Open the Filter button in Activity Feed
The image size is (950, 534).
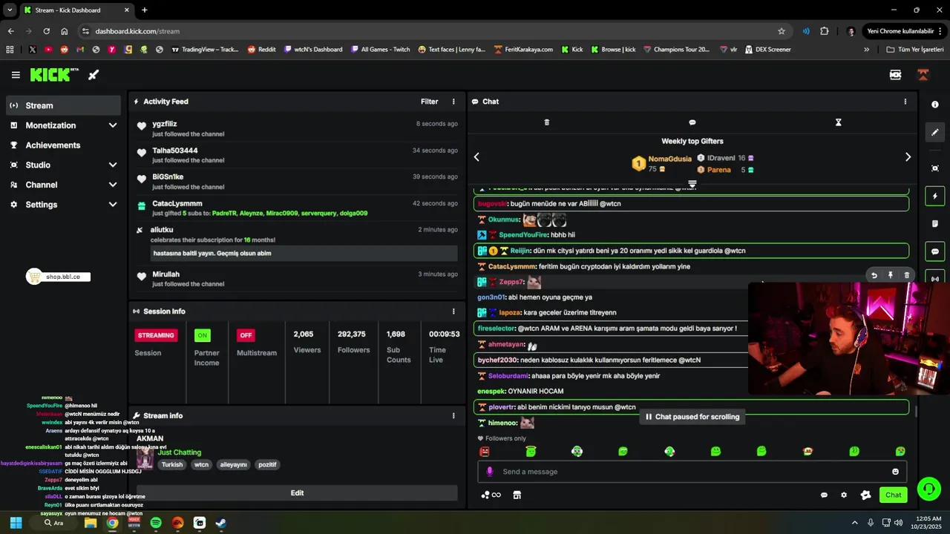(429, 102)
